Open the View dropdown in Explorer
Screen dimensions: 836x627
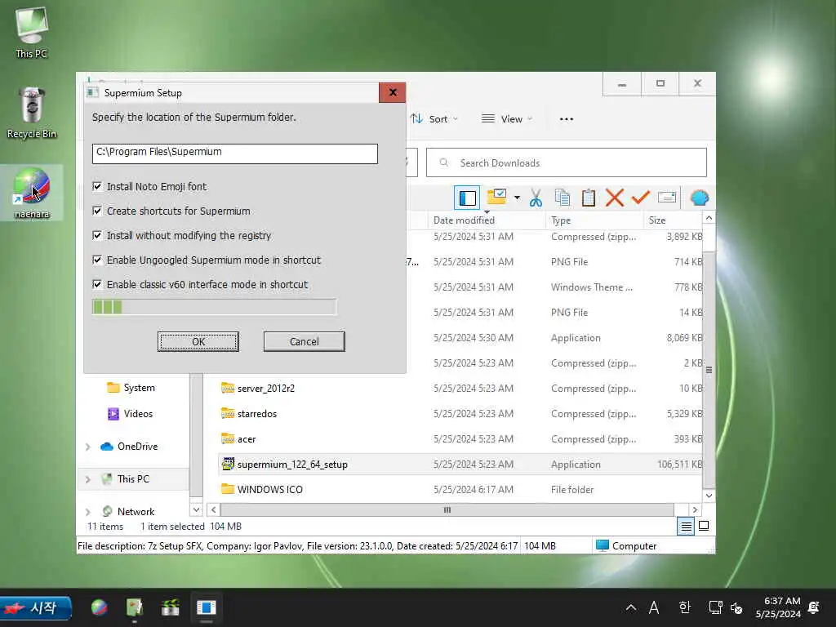[506, 119]
